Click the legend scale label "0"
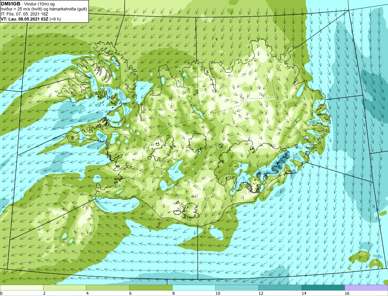388x296 pixels. pyautogui.click(x=1, y=293)
